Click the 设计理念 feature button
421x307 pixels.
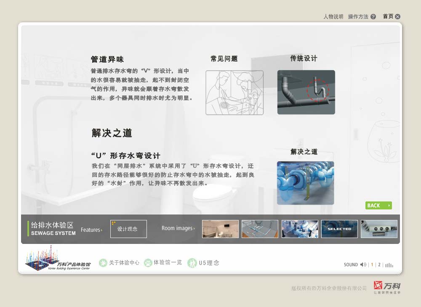point(128,229)
